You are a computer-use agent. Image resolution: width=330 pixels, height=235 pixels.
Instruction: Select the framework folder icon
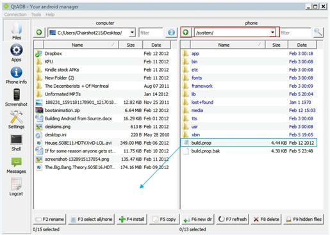[x=186, y=86]
